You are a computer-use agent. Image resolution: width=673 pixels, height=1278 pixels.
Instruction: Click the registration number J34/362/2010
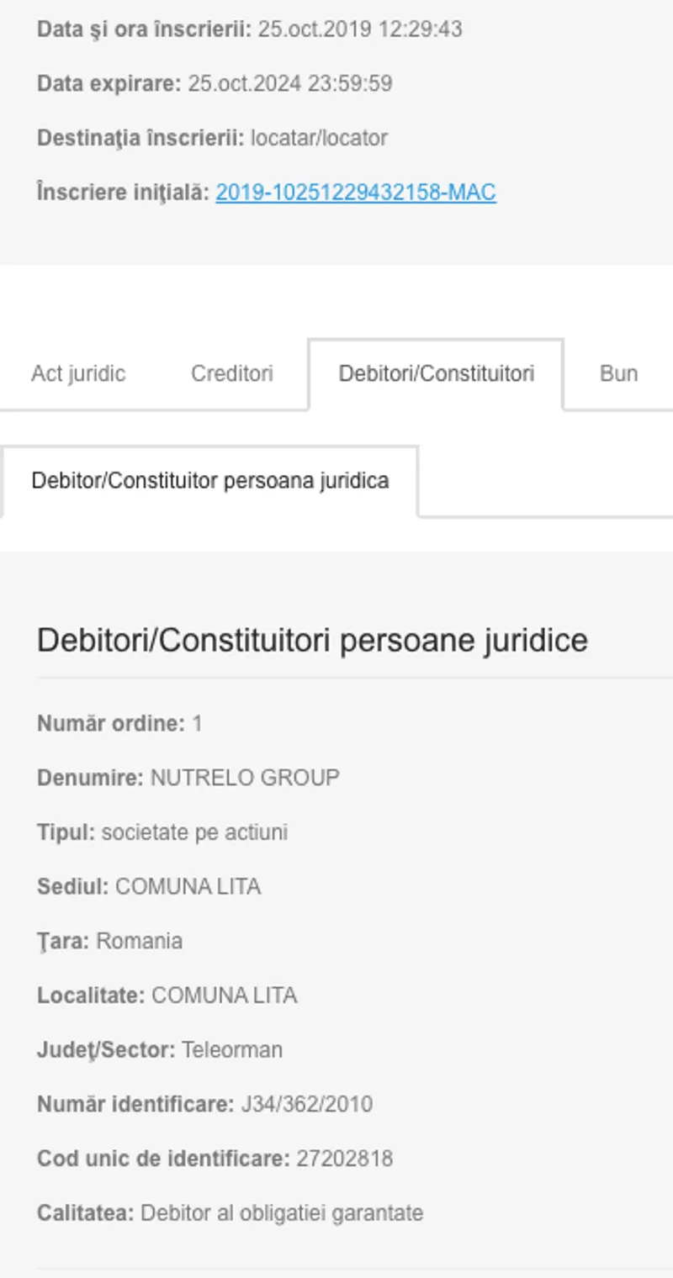click(306, 1104)
